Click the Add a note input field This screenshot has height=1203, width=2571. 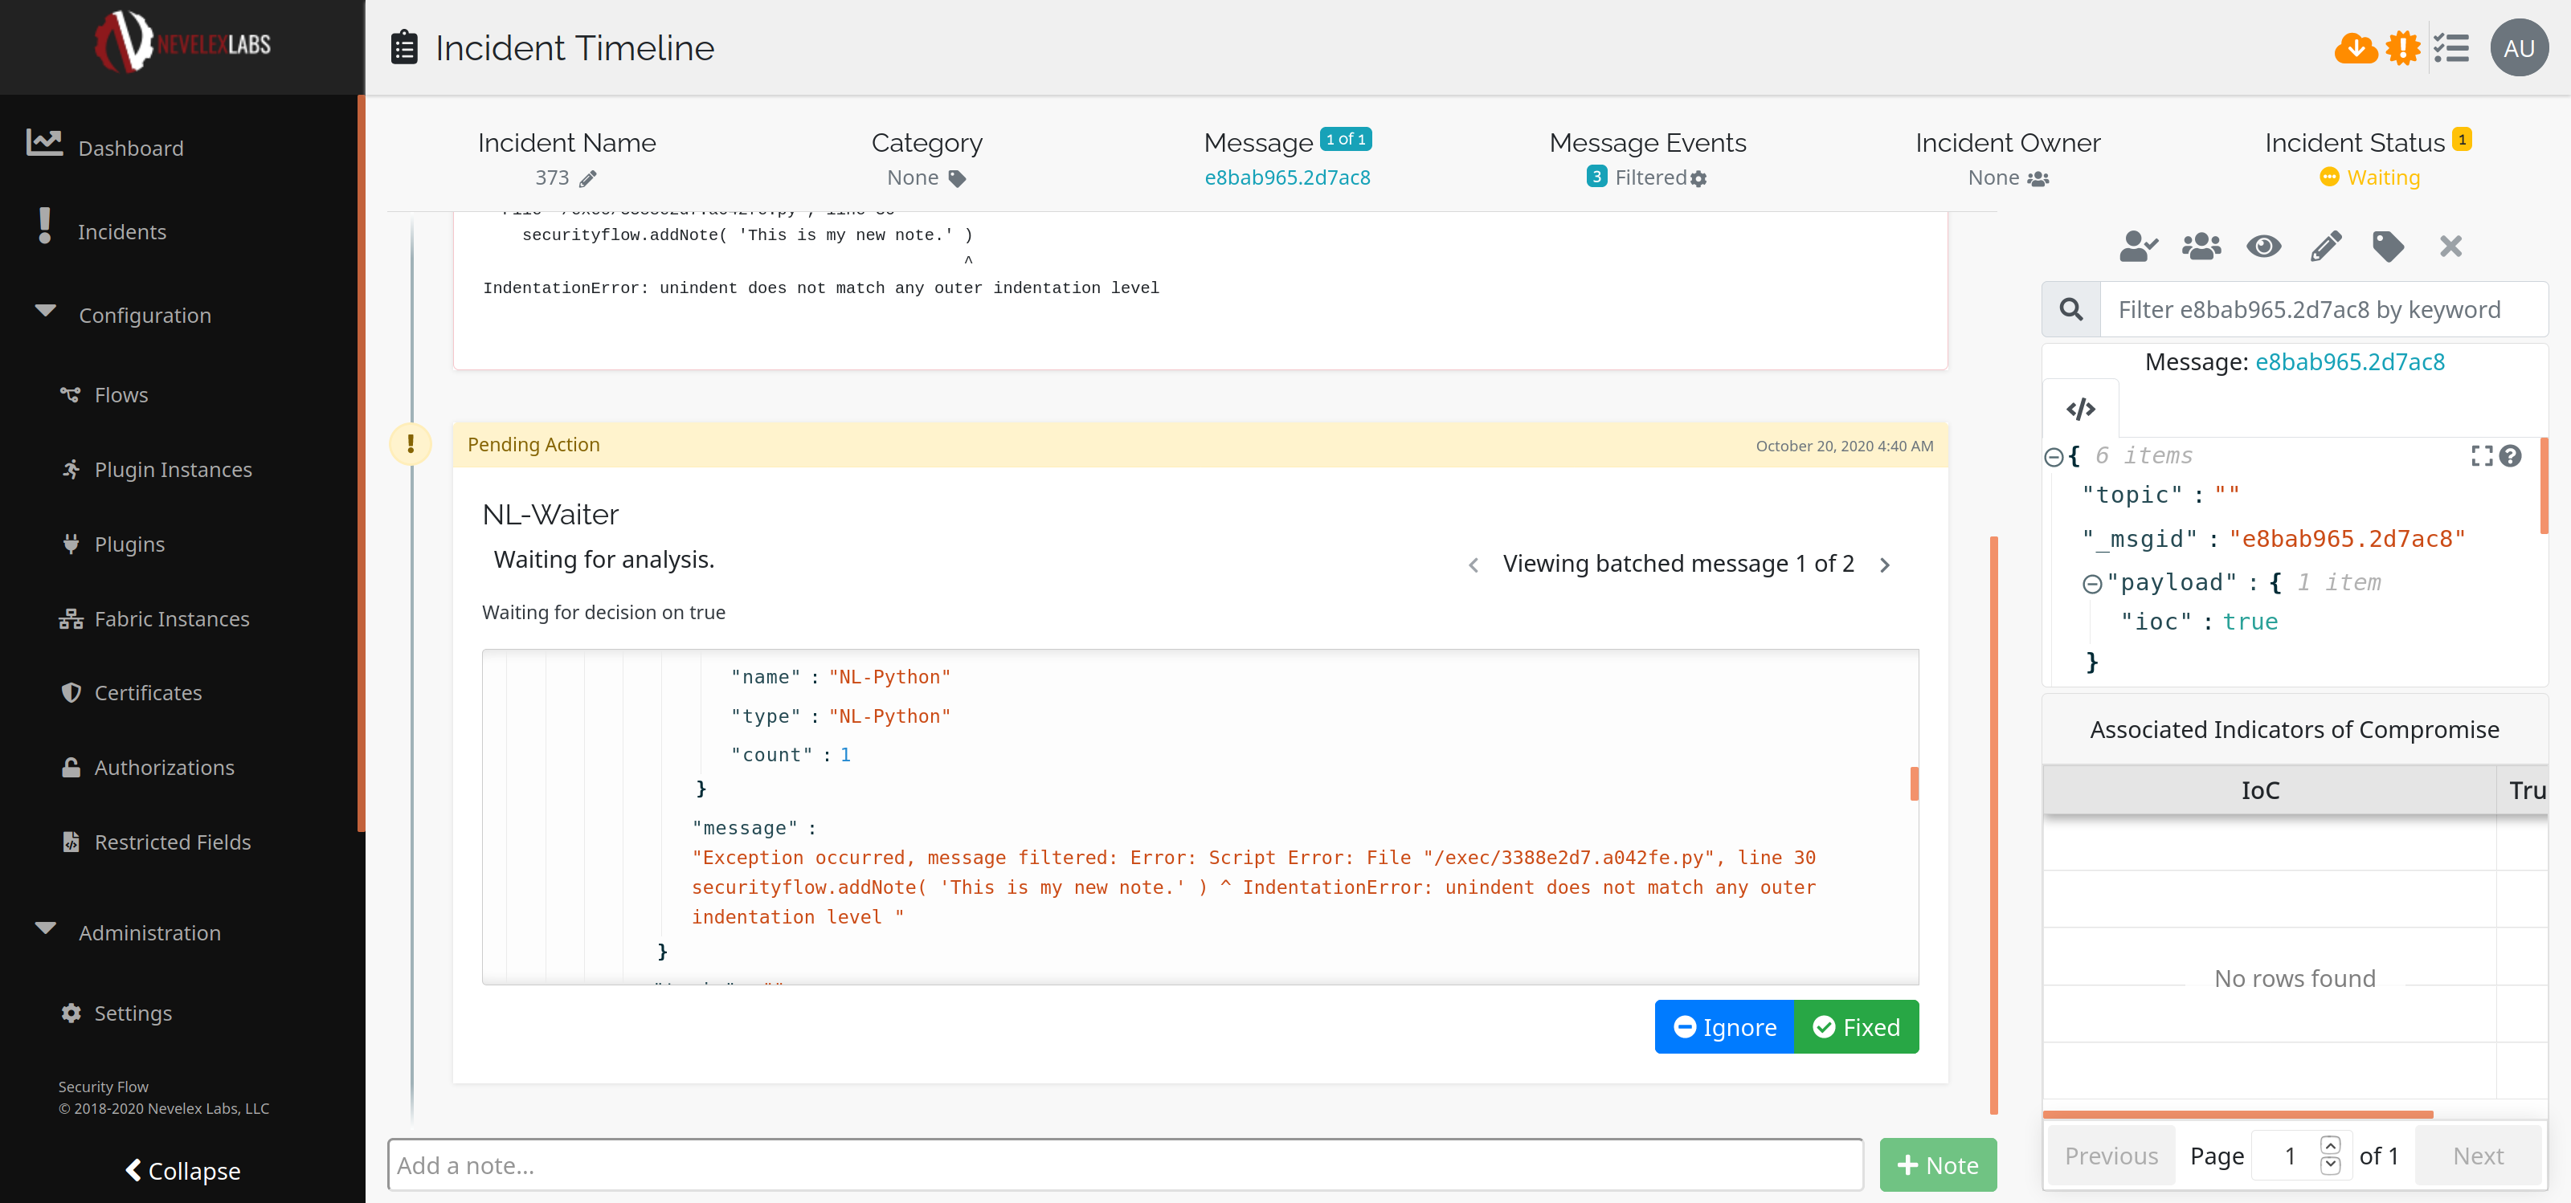pyautogui.click(x=1124, y=1164)
